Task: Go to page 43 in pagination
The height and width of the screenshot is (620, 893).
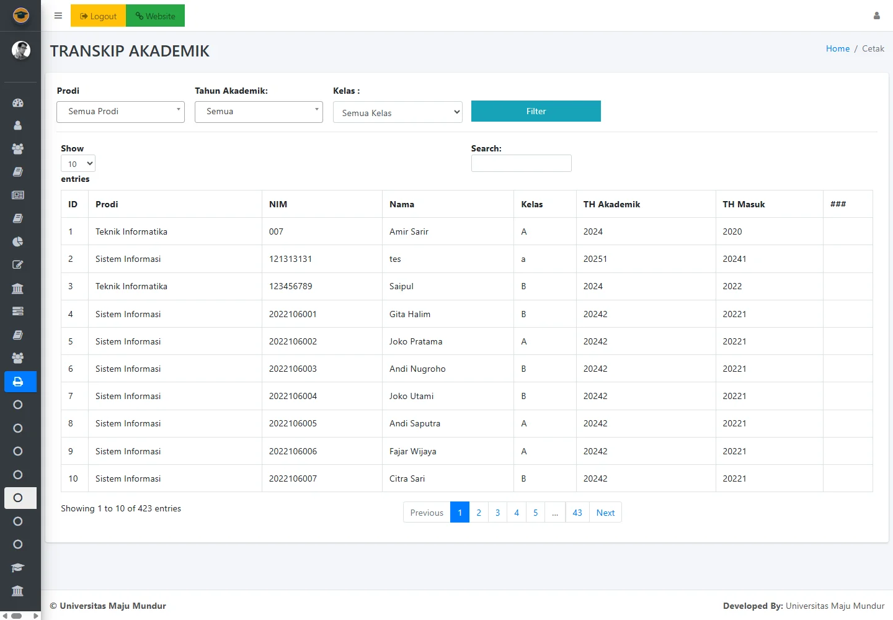Action: point(577,513)
